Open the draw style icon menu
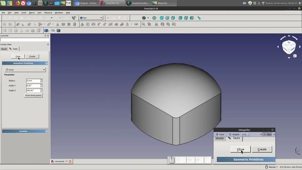This screenshot has width=302, height=170. point(144,18)
